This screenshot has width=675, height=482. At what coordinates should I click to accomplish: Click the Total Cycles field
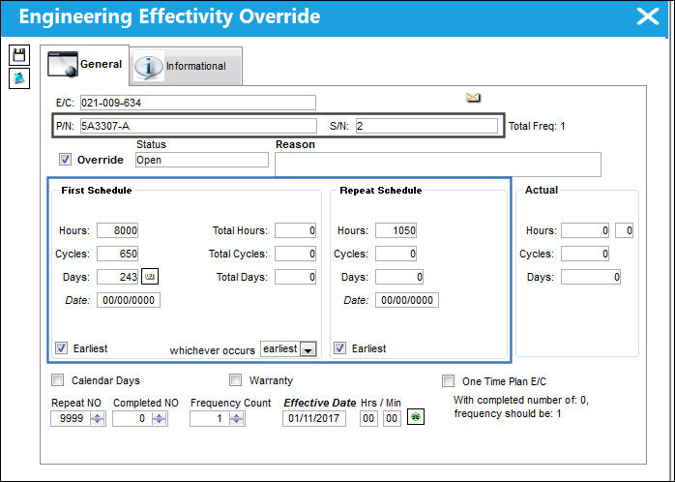click(x=296, y=254)
